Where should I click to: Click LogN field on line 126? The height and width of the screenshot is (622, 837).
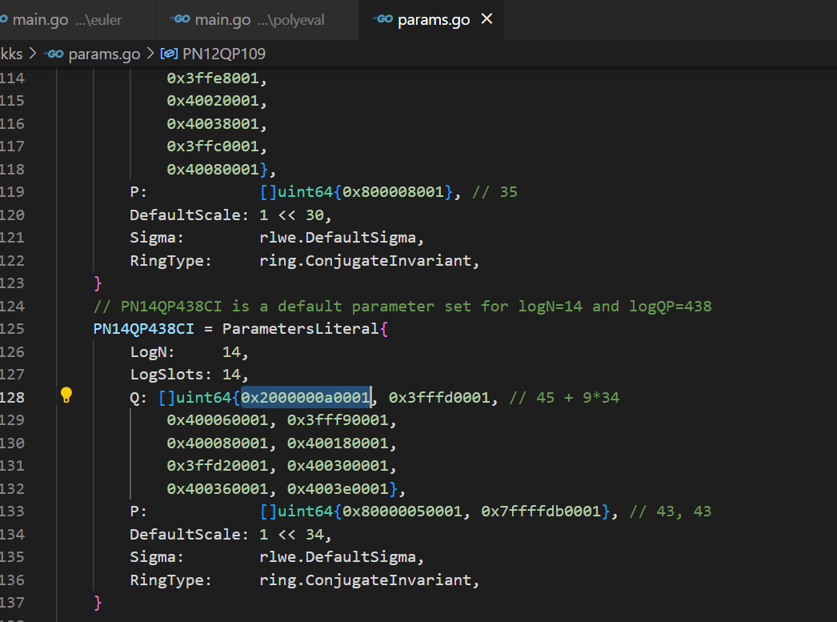pos(189,352)
